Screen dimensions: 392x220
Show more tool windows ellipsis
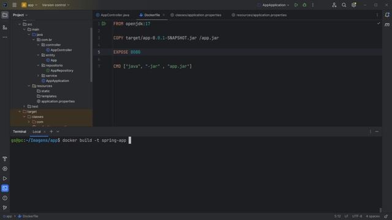5,37
